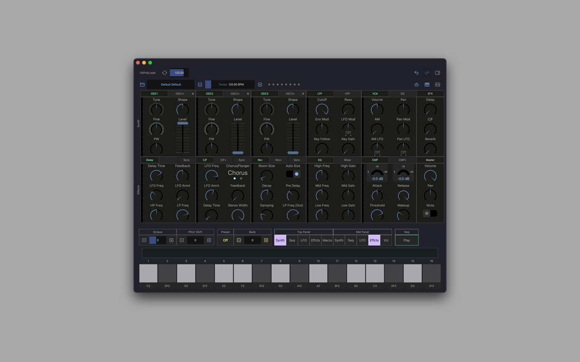Viewport: 580px width, 362px height.
Task: Click the Room Size knob
Action: (x=267, y=176)
